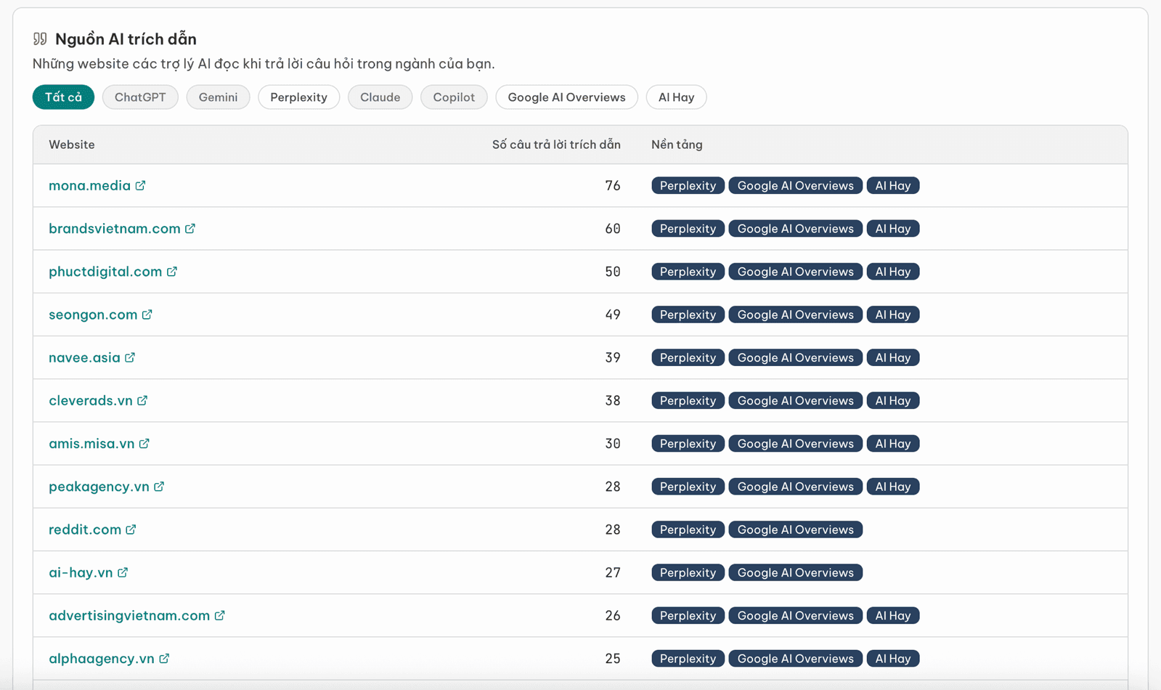Visit phuctdigital.com link
1161x690 pixels.
point(105,271)
